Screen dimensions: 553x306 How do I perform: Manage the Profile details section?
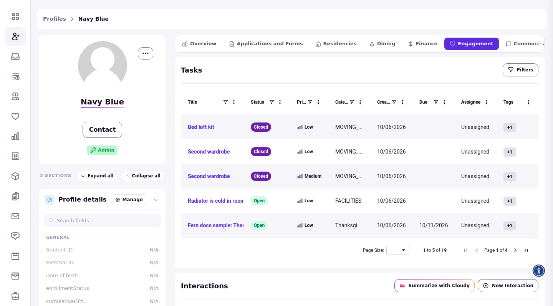tap(129, 200)
